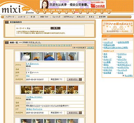Open ホーム in the top navigation
The image size is (134, 123).
pyautogui.click(x=38, y=11)
